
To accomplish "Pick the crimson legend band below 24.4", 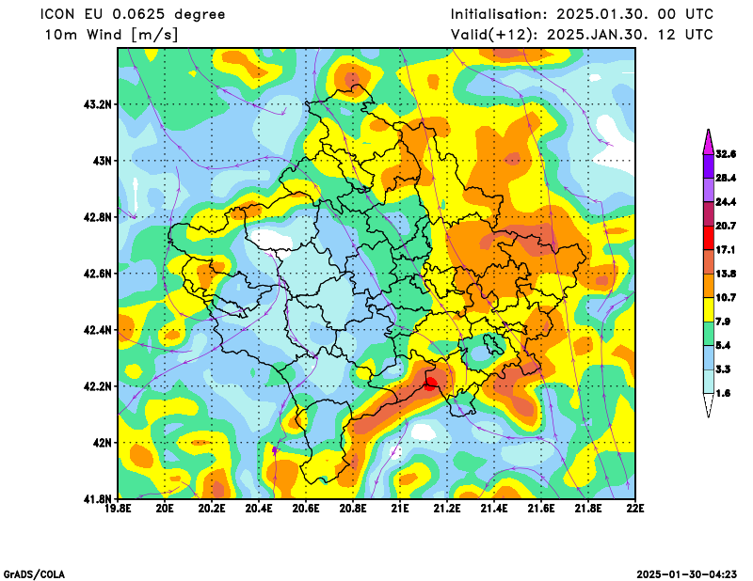I will 709,214.
